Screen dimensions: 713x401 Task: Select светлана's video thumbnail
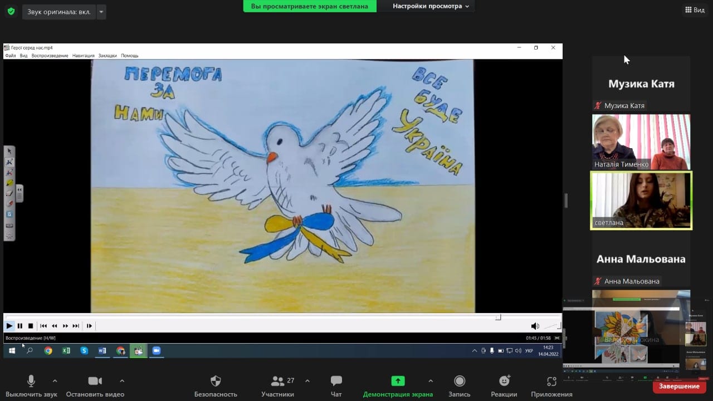(641, 200)
